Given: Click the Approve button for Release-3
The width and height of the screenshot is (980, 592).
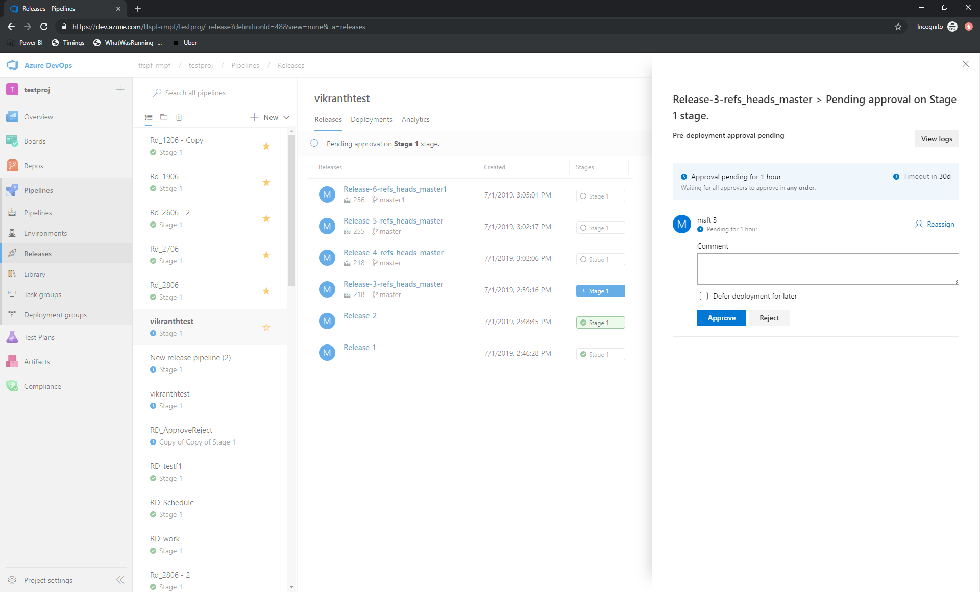Looking at the screenshot, I should pyautogui.click(x=721, y=318).
